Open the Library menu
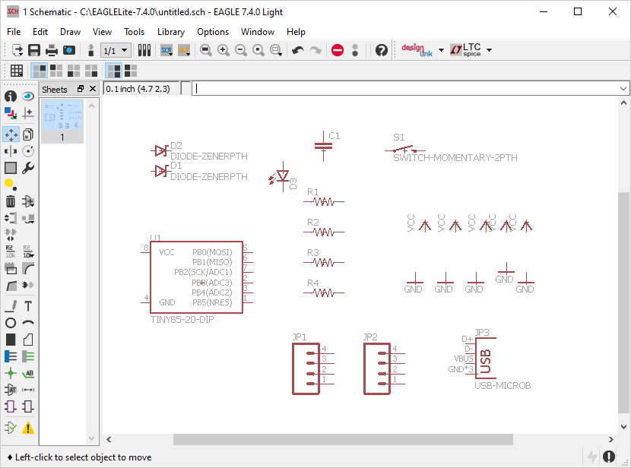The width and height of the screenshot is (631, 468). pos(170,32)
